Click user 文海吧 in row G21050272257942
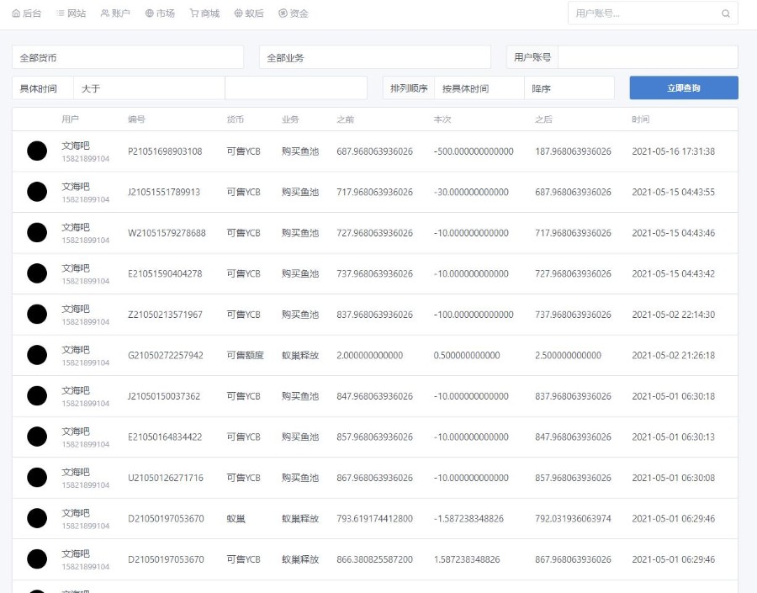The height and width of the screenshot is (593, 757). 75,350
